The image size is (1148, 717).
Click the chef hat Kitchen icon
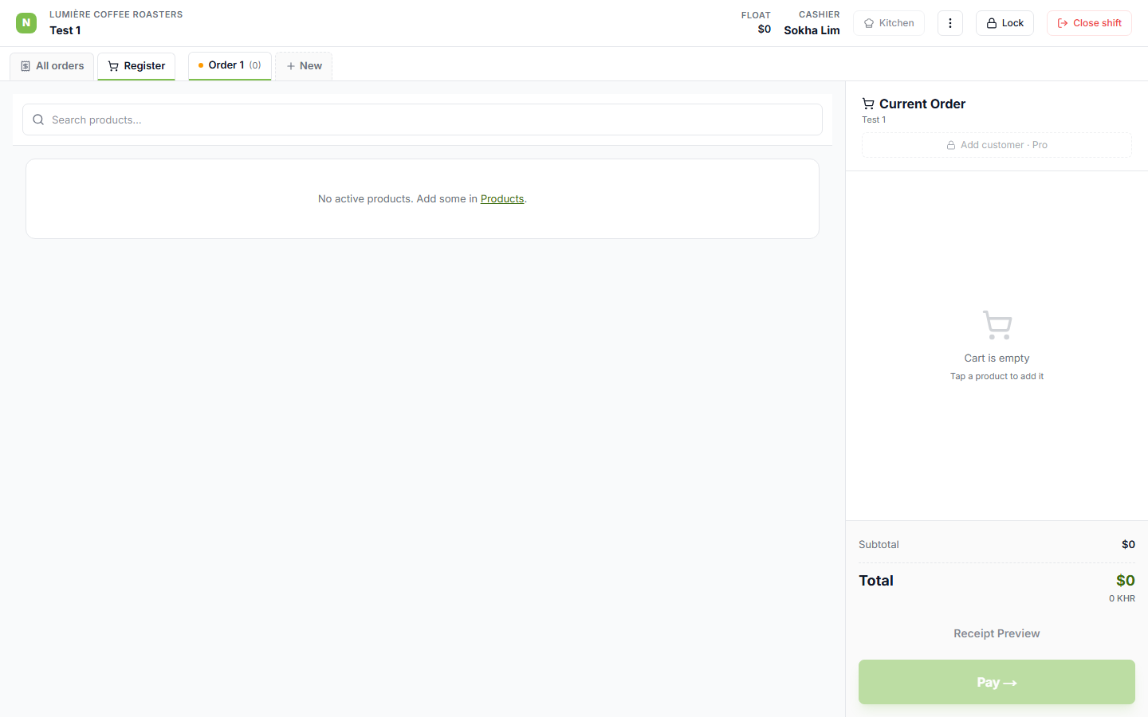(869, 23)
